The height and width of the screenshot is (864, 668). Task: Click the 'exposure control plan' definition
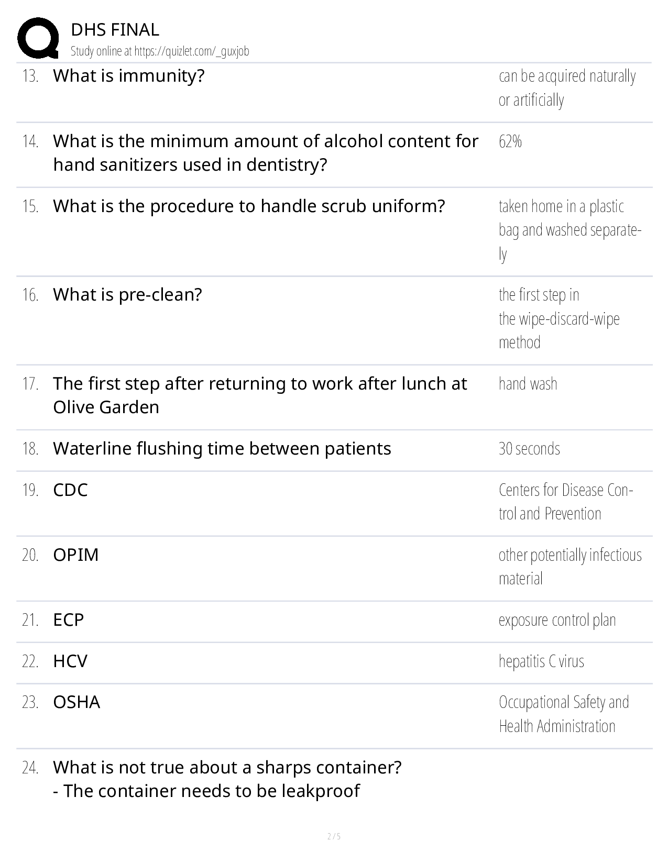pyautogui.click(x=557, y=620)
